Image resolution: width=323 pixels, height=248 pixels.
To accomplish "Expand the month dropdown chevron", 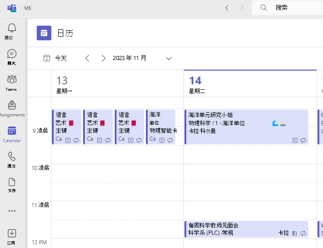I will [169, 59].
